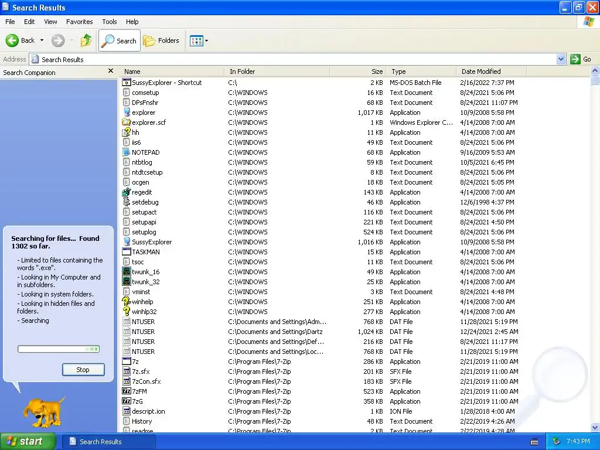This screenshot has height=450, width=600.
Task: Click the search progress bar
Action: click(59, 349)
